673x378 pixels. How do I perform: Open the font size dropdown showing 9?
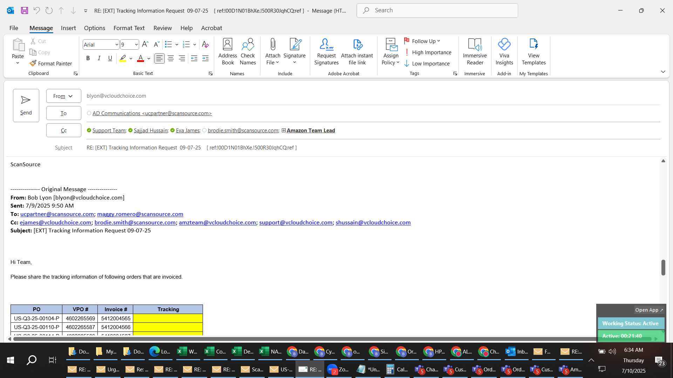[136, 45]
